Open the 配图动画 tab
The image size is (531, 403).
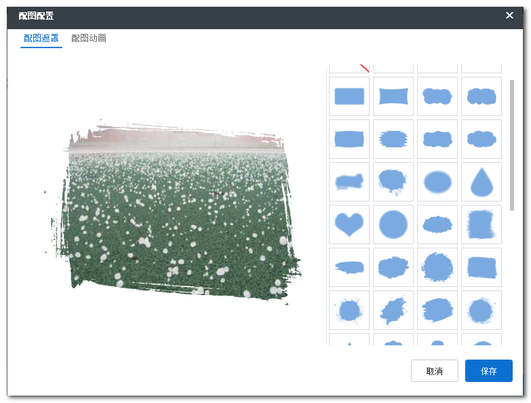point(89,38)
